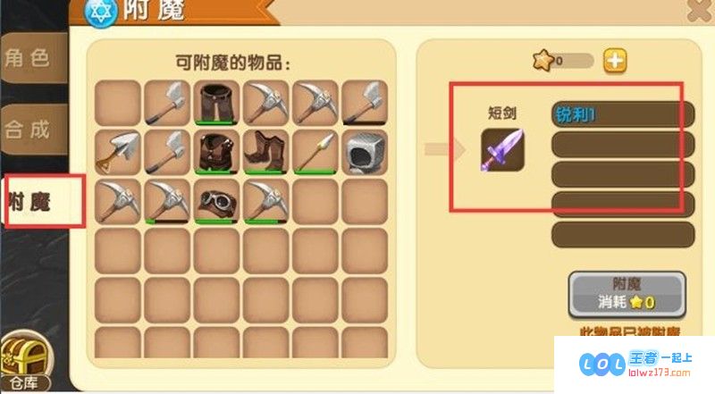Select the 锐利1 enchantment slot
The width and height of the screenshot is (715, 394).
coord(623,114)
